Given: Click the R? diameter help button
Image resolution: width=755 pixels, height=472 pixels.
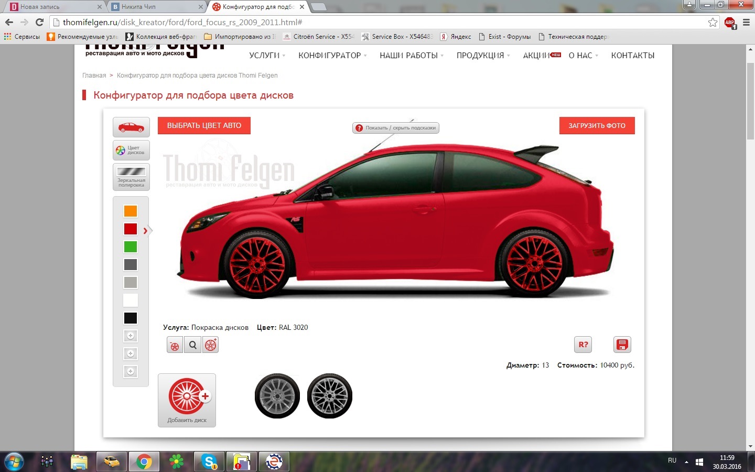Looking at the screenshot, I should pyautogui.click(x=583, y=345).
